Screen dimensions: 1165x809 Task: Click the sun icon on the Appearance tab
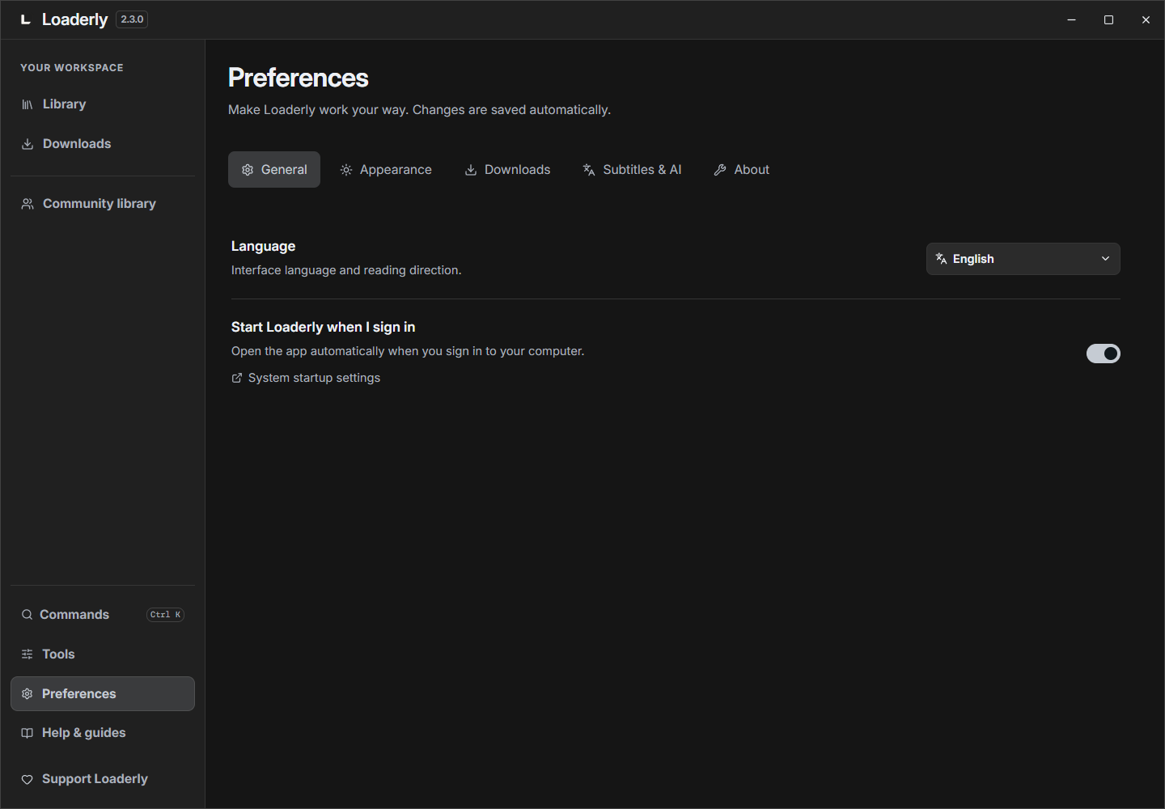pos(346,170)
